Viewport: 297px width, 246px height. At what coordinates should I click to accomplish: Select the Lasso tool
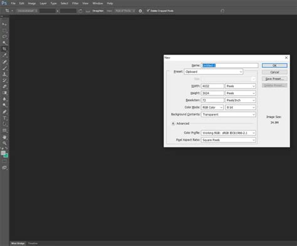click(x=4, y=36)
